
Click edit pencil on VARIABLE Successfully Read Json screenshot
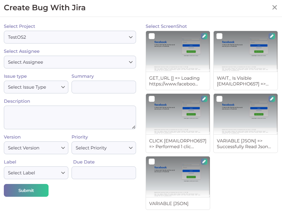click(x=271, y=99)
